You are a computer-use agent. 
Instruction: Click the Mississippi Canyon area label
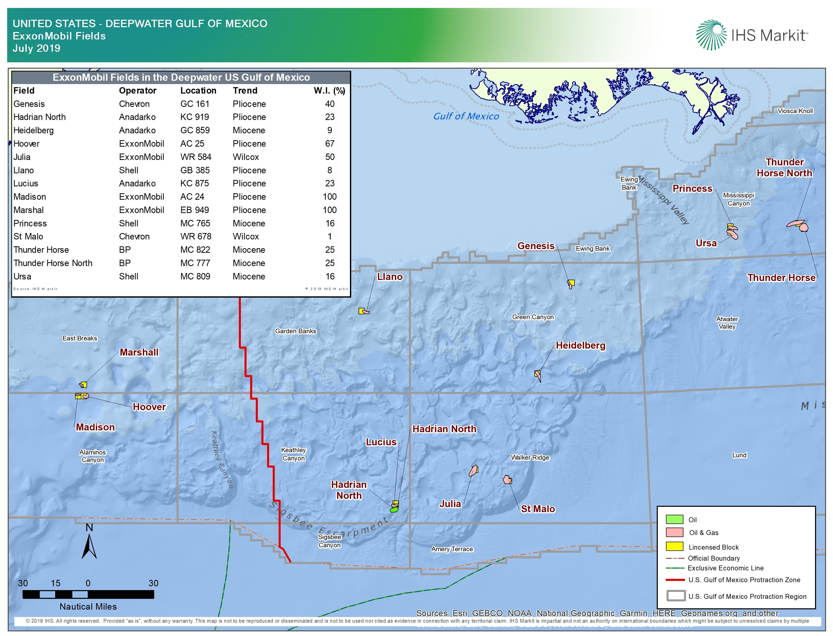pos(739,199)
